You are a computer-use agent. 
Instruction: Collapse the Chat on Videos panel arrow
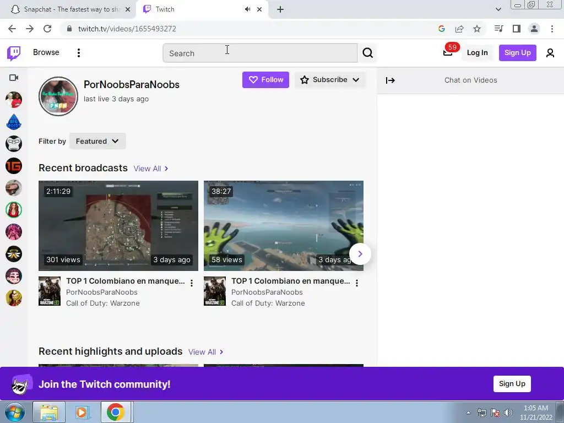(391, 80)
